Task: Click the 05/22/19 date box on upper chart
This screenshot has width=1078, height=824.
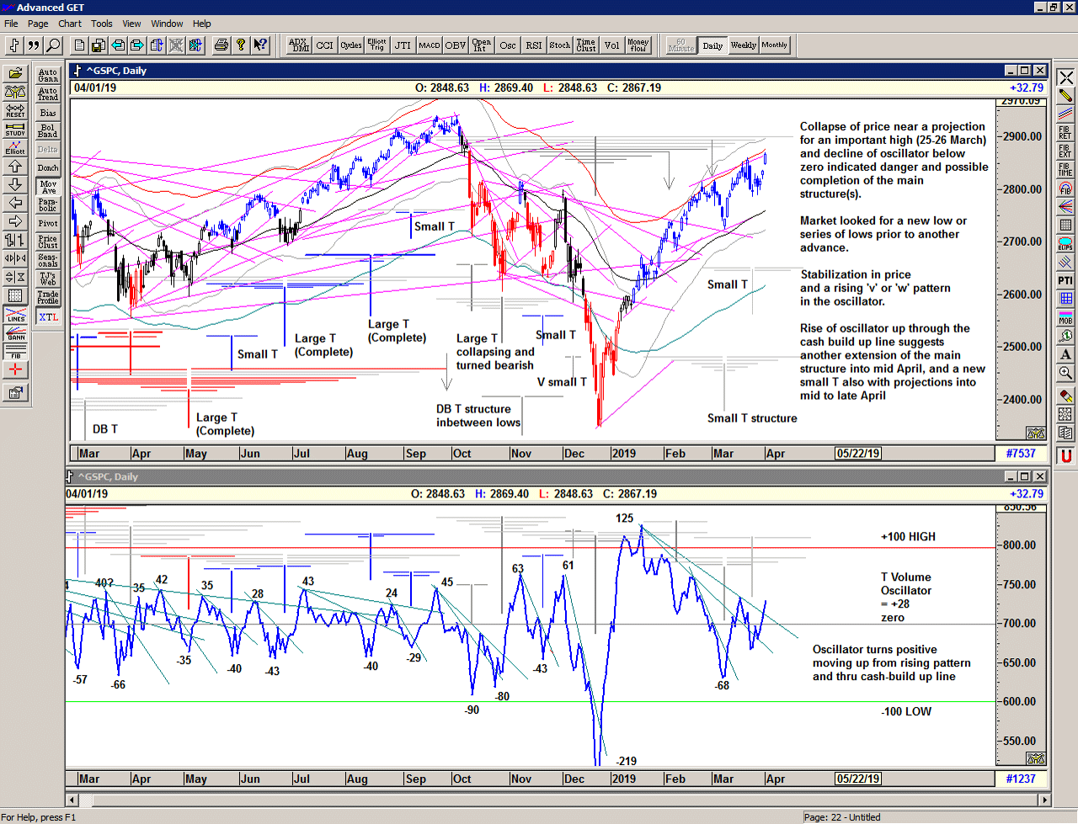Action: click(x=858, y=454)
